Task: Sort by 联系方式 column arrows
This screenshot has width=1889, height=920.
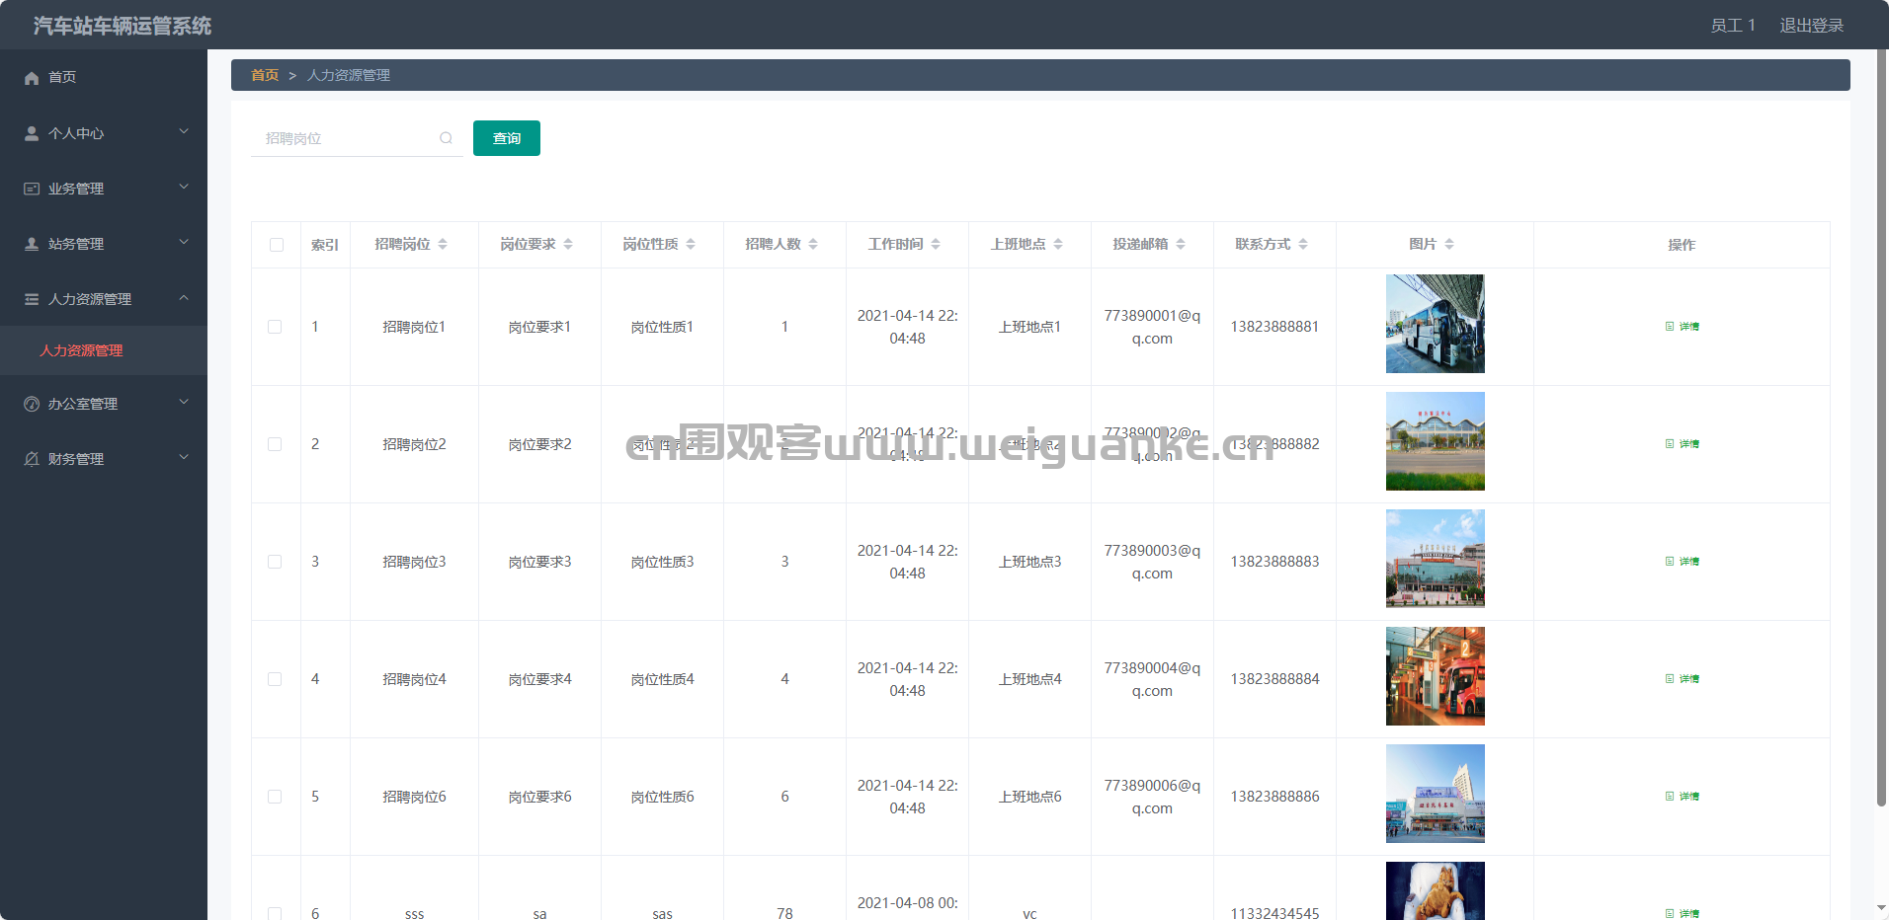Action: (x=1303, y=244)
